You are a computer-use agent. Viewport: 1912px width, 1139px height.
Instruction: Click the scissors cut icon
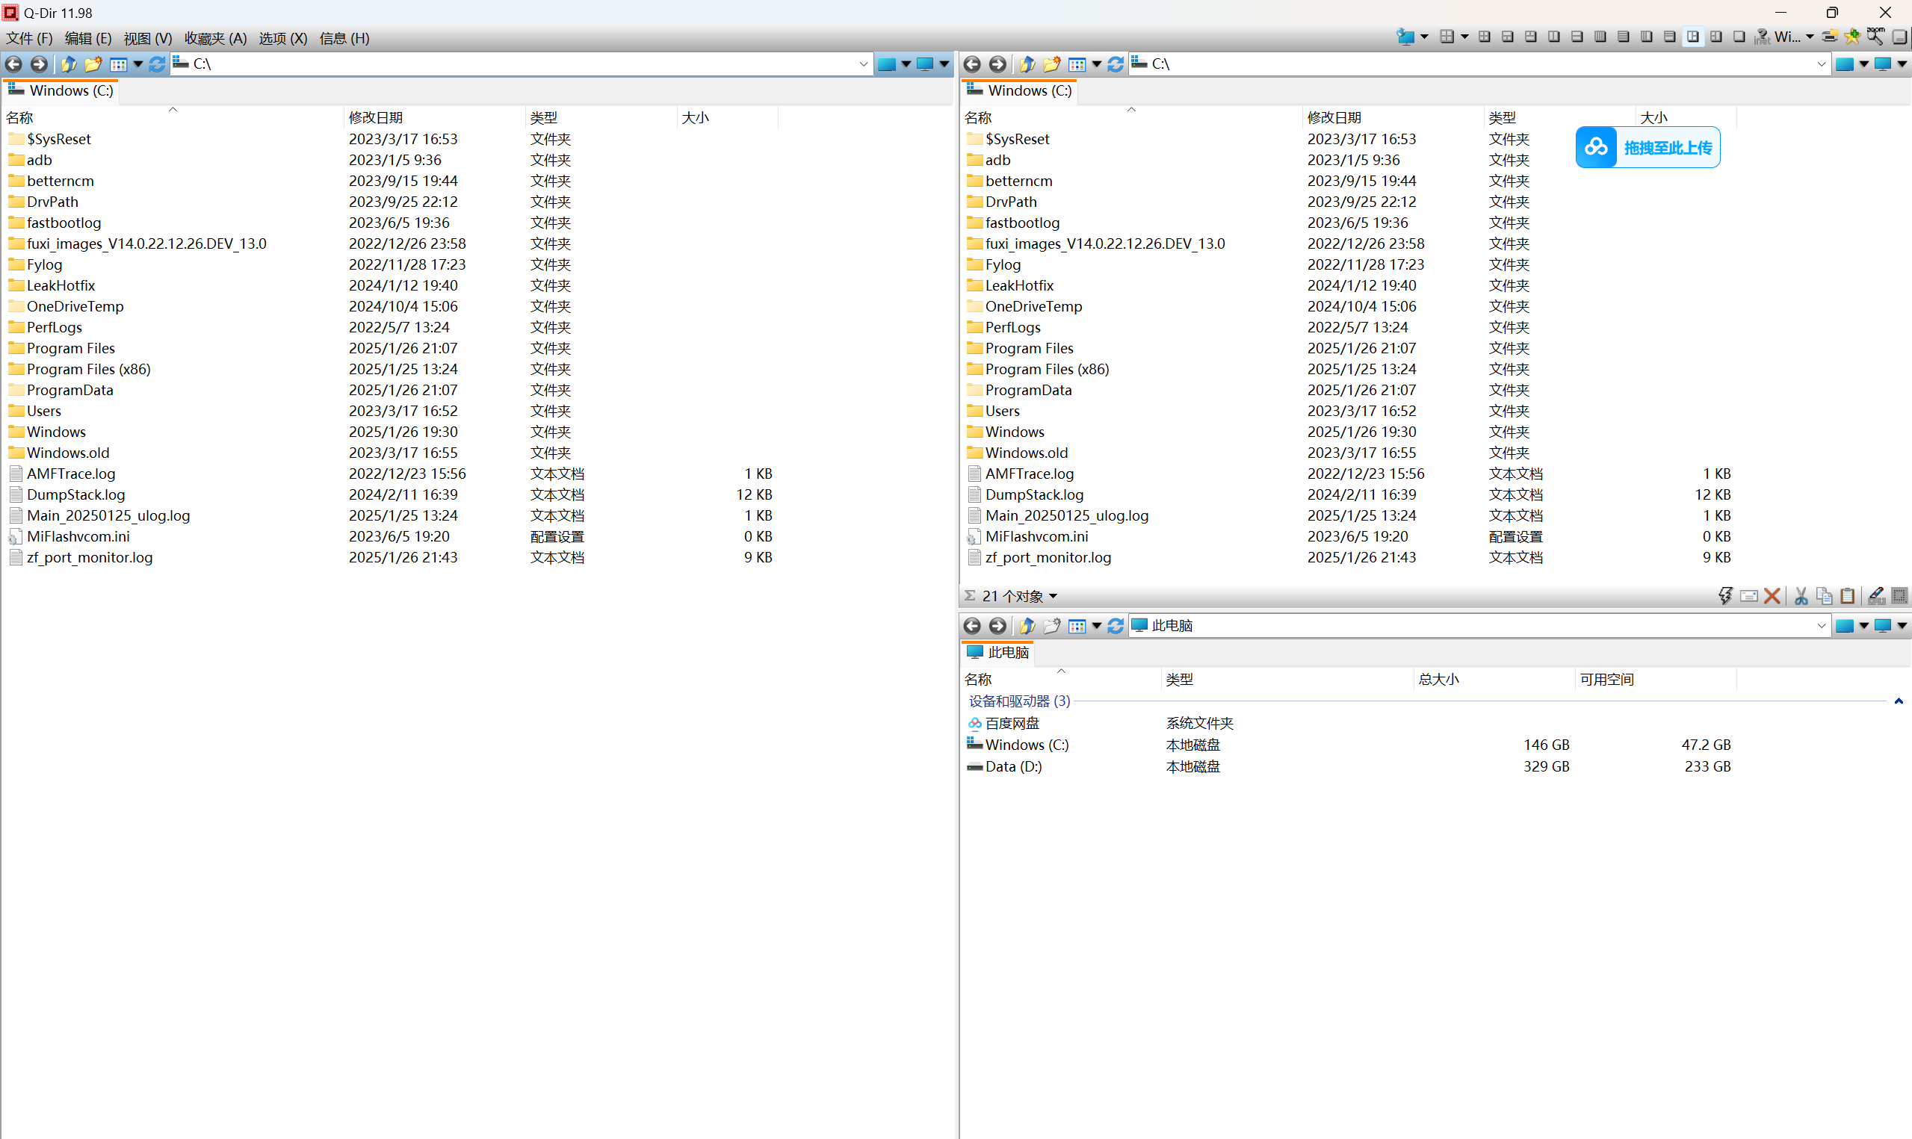tap(1801, 595)
